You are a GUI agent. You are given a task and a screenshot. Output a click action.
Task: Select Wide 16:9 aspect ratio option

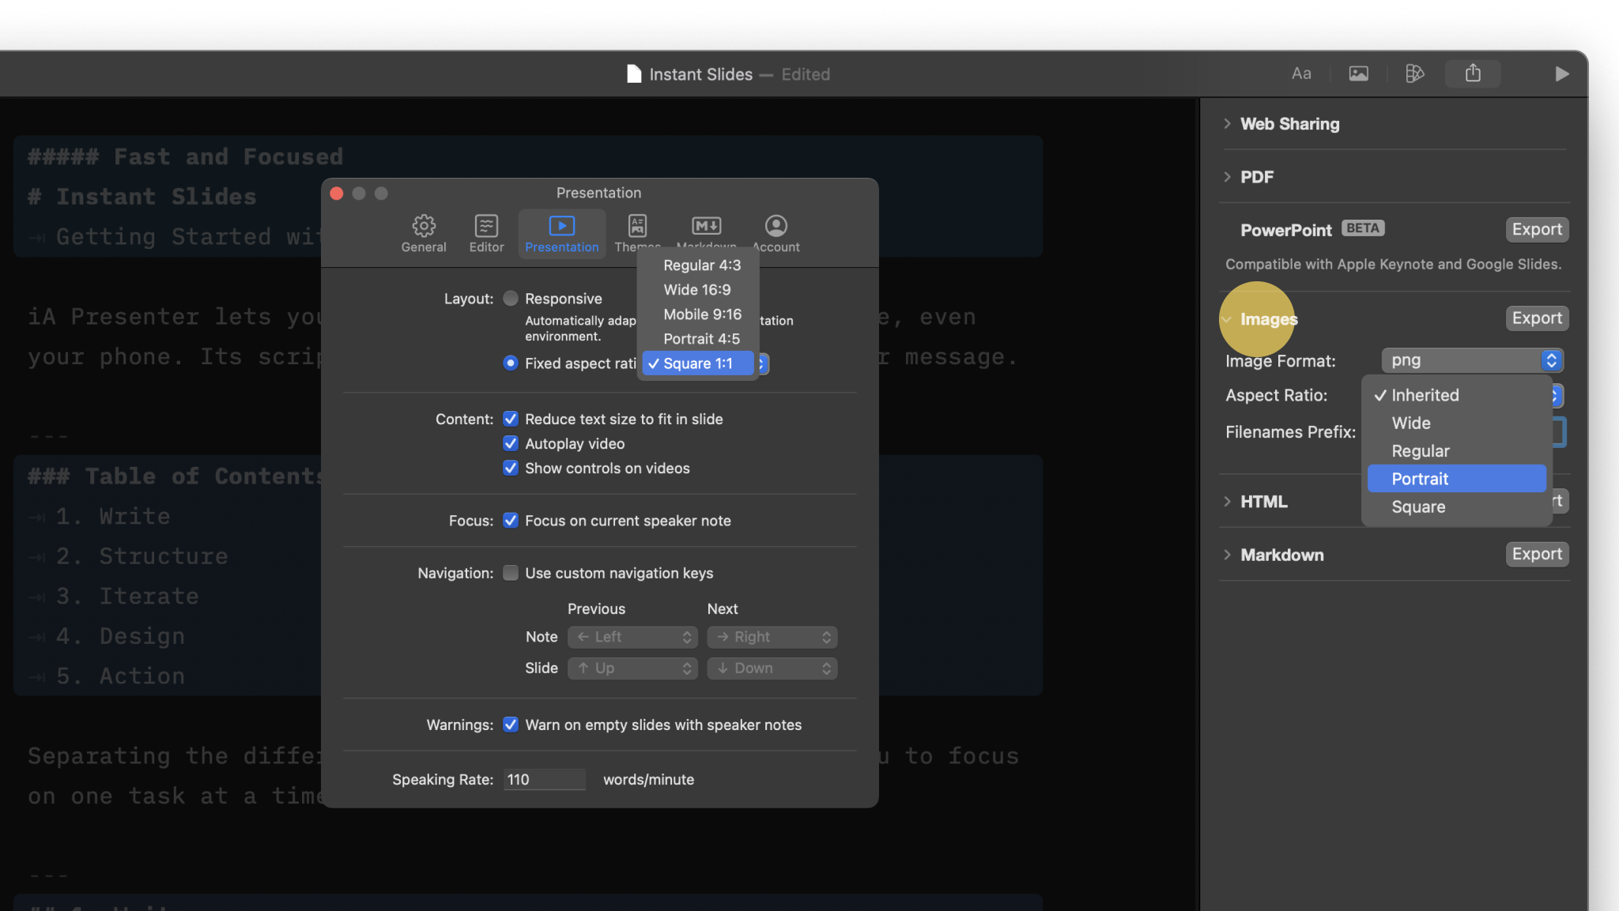click(697, 290)
